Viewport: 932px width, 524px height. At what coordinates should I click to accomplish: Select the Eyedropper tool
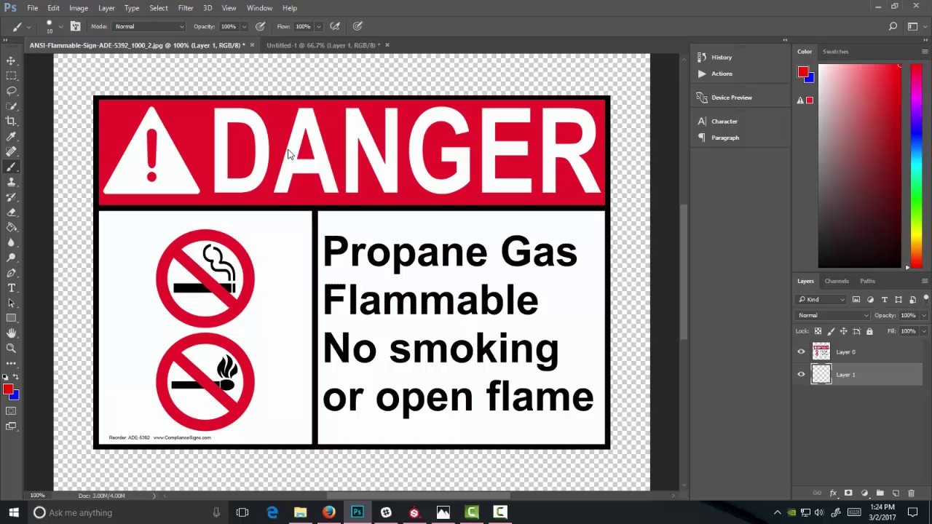pyautogui.click(x=11, y=136)
